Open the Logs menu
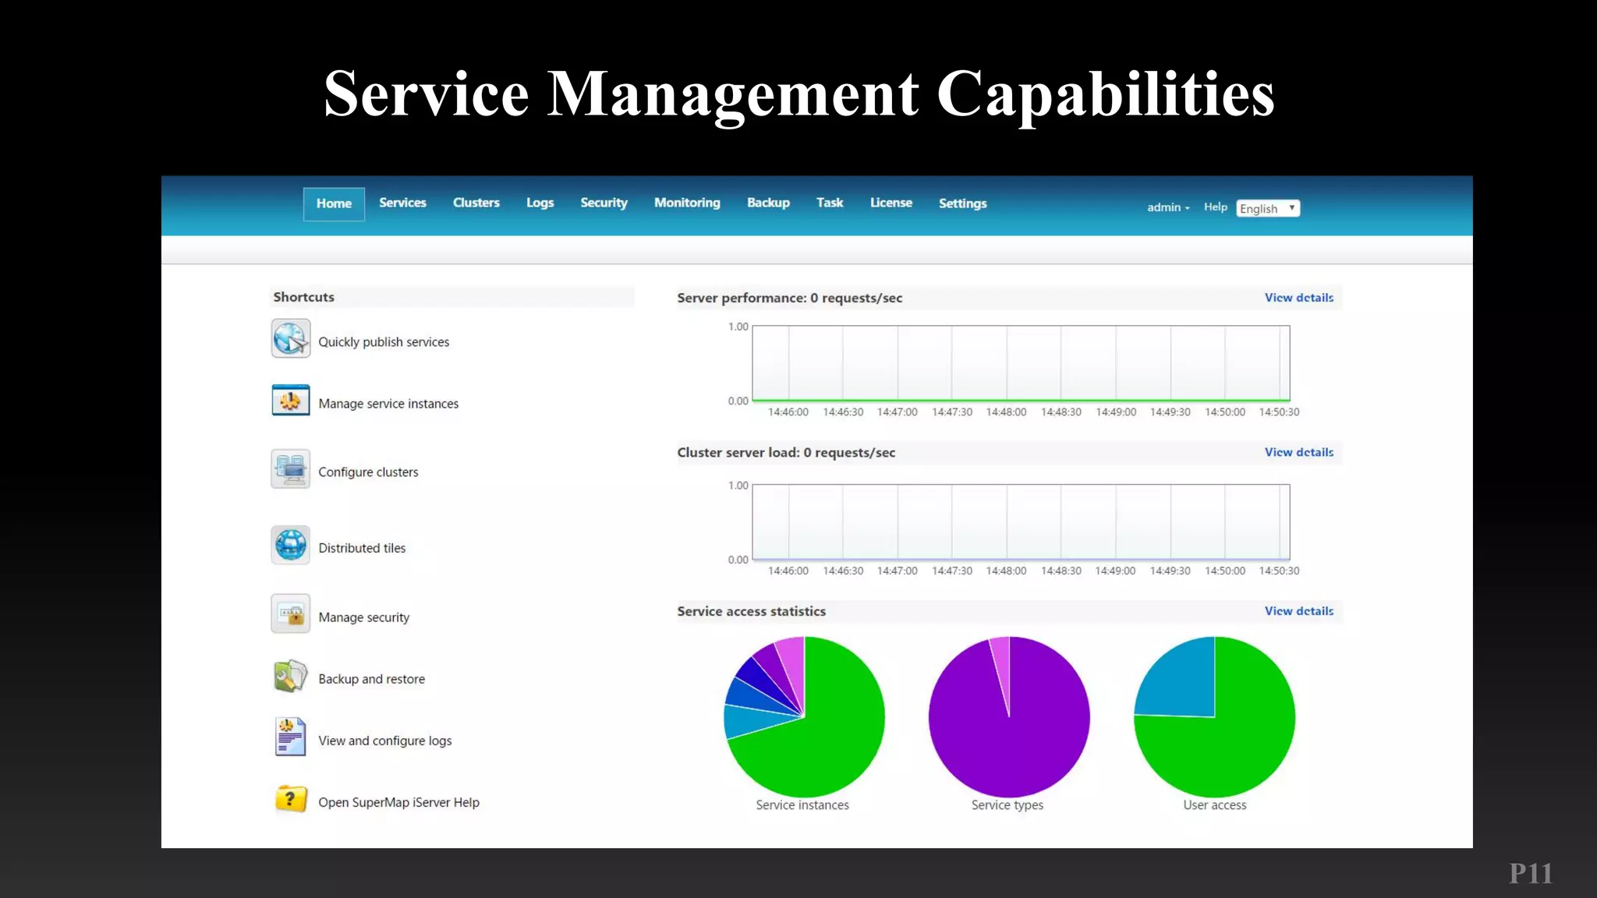 540,203
